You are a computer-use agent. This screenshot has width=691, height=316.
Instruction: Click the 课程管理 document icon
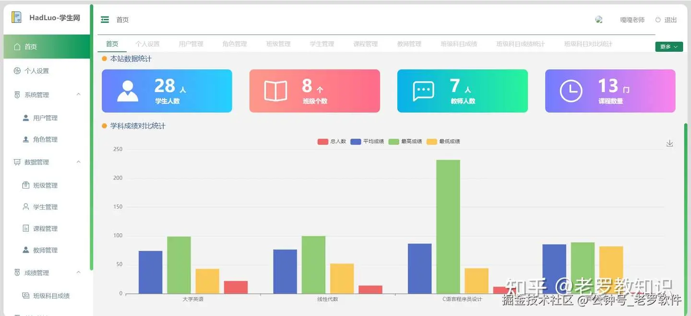[26, 228]
